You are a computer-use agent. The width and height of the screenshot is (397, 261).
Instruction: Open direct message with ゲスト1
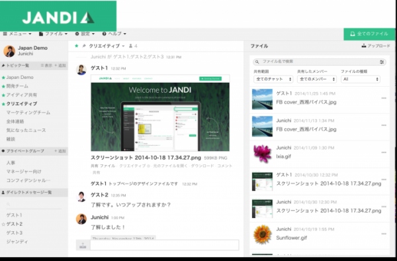point(14,215)
